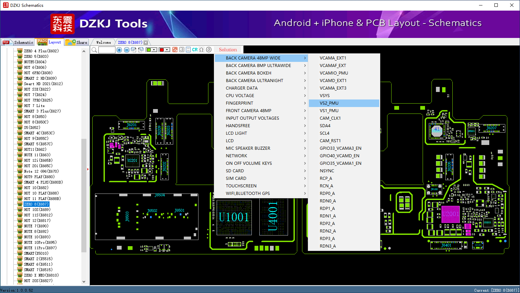Screen dimensions: 520x293
Task: Select NOTE 11Pro(X697) in the model tree
Action: click(x=40, y=248)
